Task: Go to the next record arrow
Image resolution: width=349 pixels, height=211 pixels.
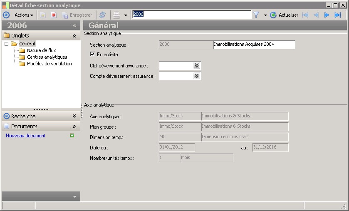Action: click(x=327, y=15)
